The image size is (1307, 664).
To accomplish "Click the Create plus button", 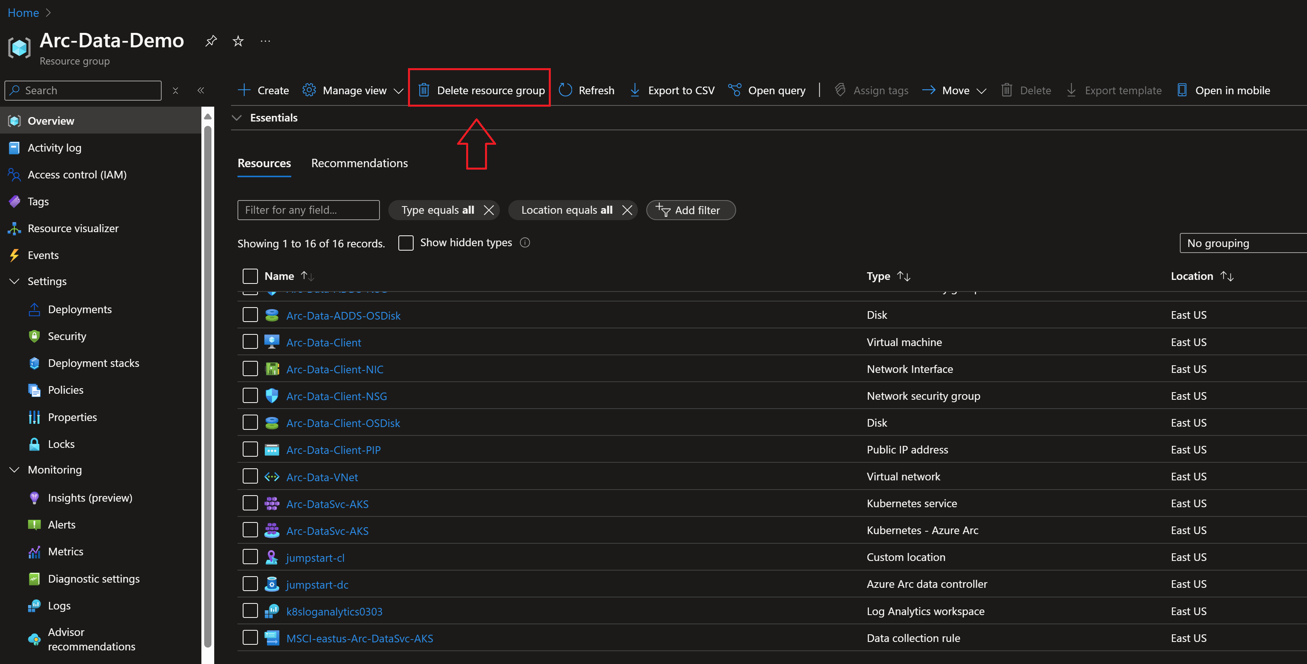I will click(x=263, y=90).
